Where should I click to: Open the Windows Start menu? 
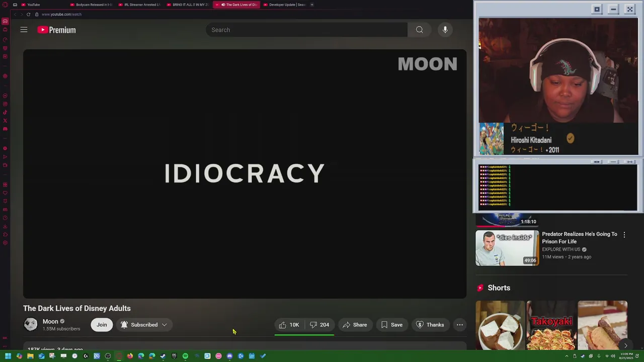pyautogui.click(x=8, y=356)
